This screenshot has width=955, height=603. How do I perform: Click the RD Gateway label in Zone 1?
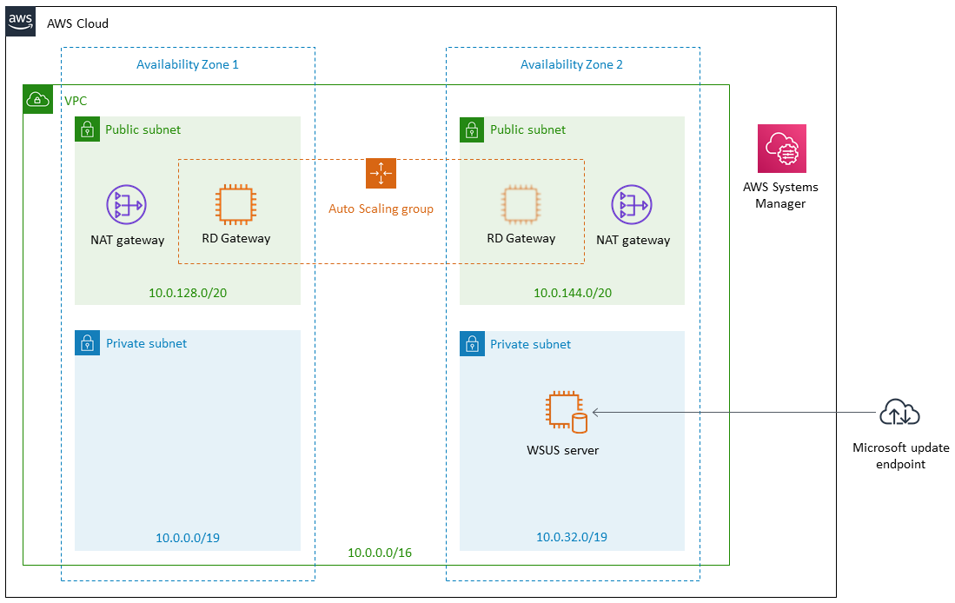coord(236,238)
